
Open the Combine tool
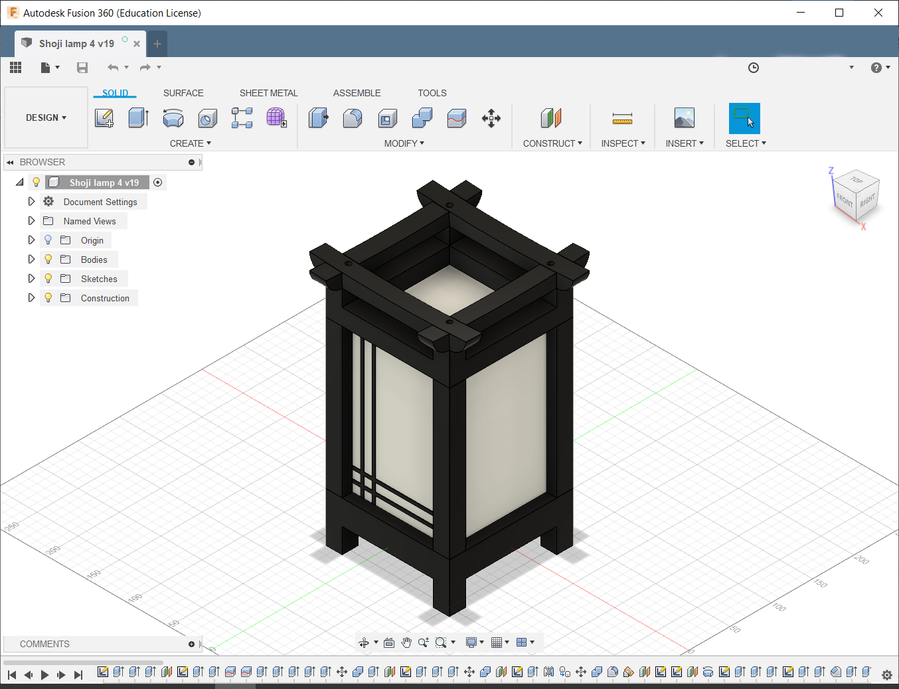tap(422, 118)
